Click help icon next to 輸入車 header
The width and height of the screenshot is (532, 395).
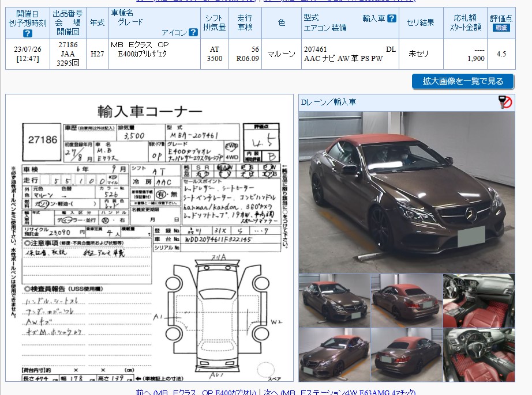(x=392, y=18)
